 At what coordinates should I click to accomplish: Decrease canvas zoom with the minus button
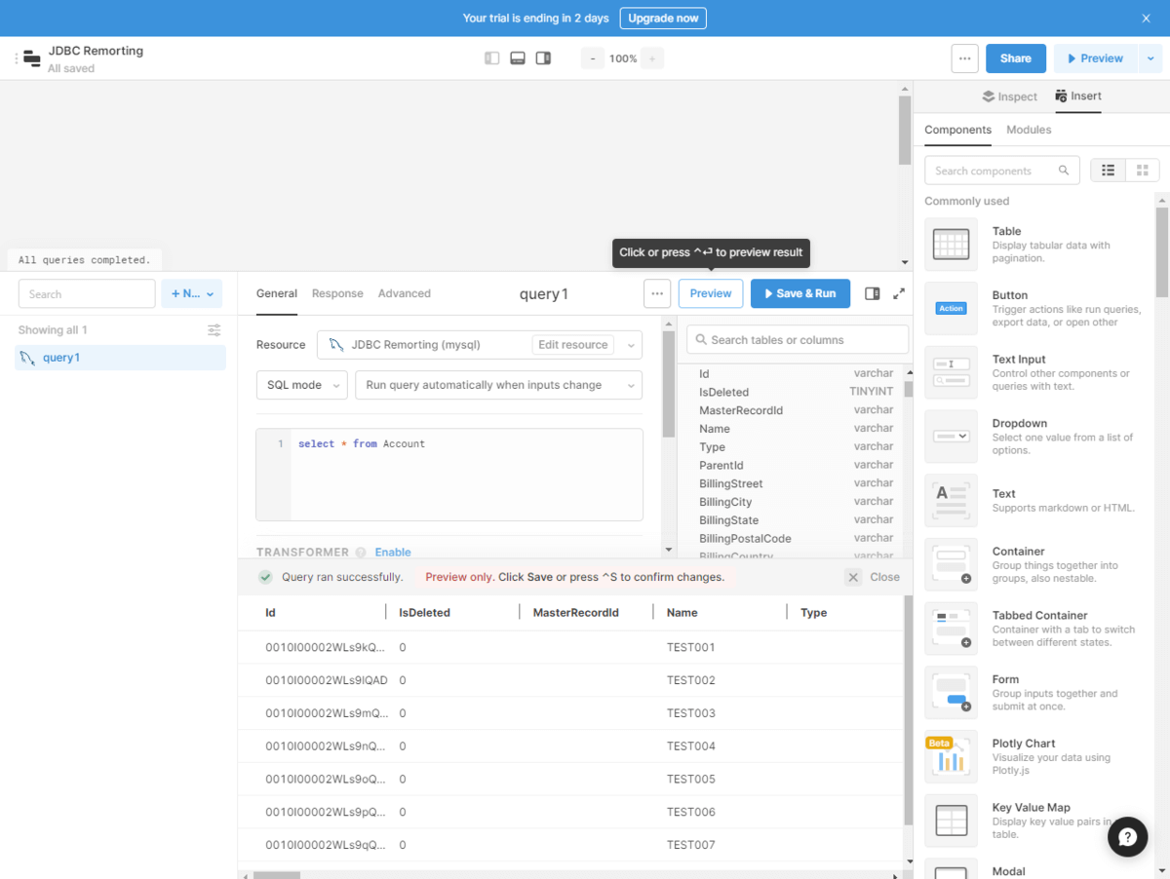(x=592, y=58)
